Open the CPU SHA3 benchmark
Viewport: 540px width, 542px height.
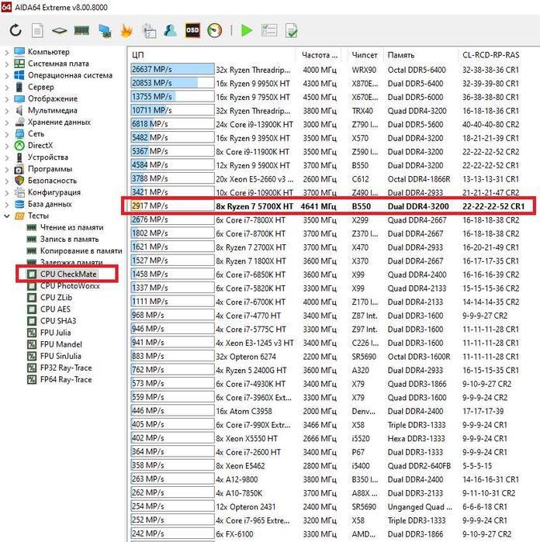57,321
